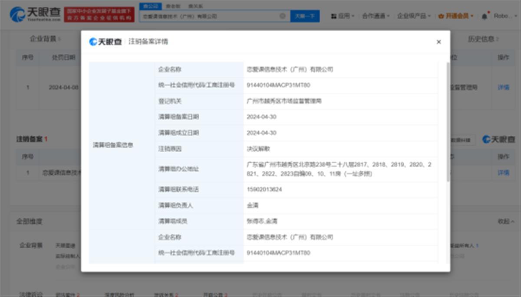Click the Tianyancha logo in the dialog header

[106, 42]
